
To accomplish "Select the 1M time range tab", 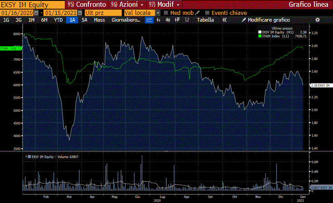I will [31, 20].
